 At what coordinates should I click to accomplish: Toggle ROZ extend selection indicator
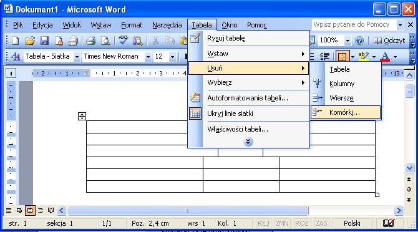[x=301, y=223]
